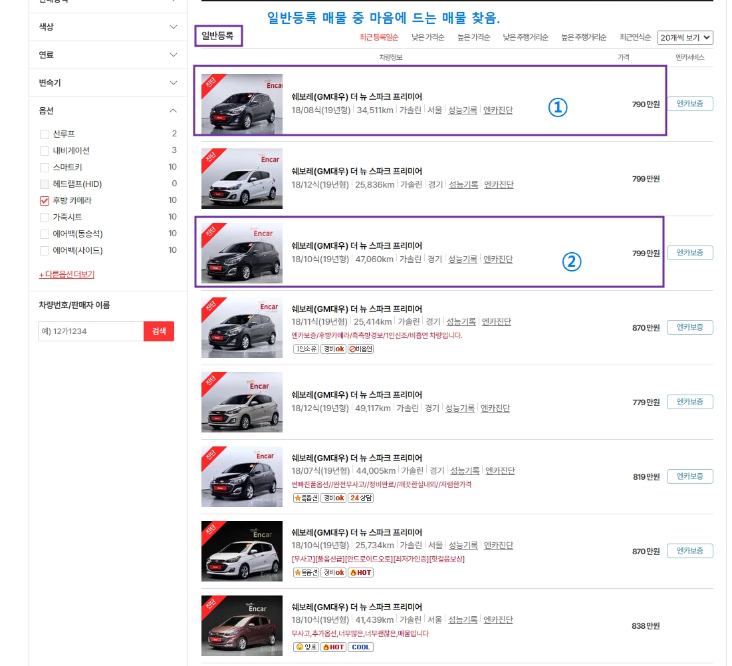Click 엔카보증 button for 47,060km listing

coord(690,253)
